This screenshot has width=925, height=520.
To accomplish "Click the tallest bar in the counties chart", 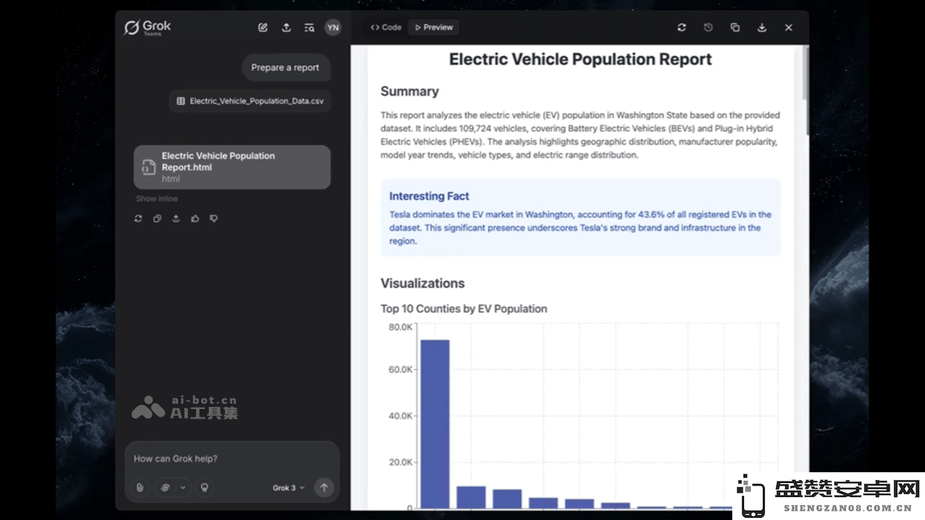I will tap(435, 424).
